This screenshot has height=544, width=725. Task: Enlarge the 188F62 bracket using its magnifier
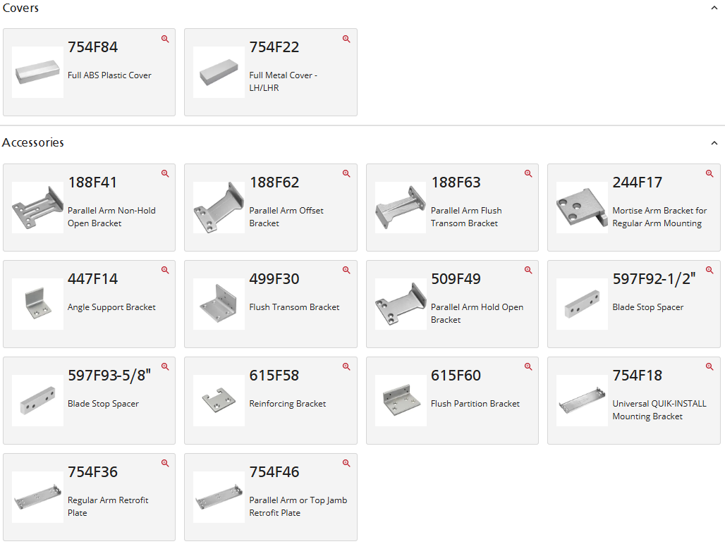tap(346, 173)
